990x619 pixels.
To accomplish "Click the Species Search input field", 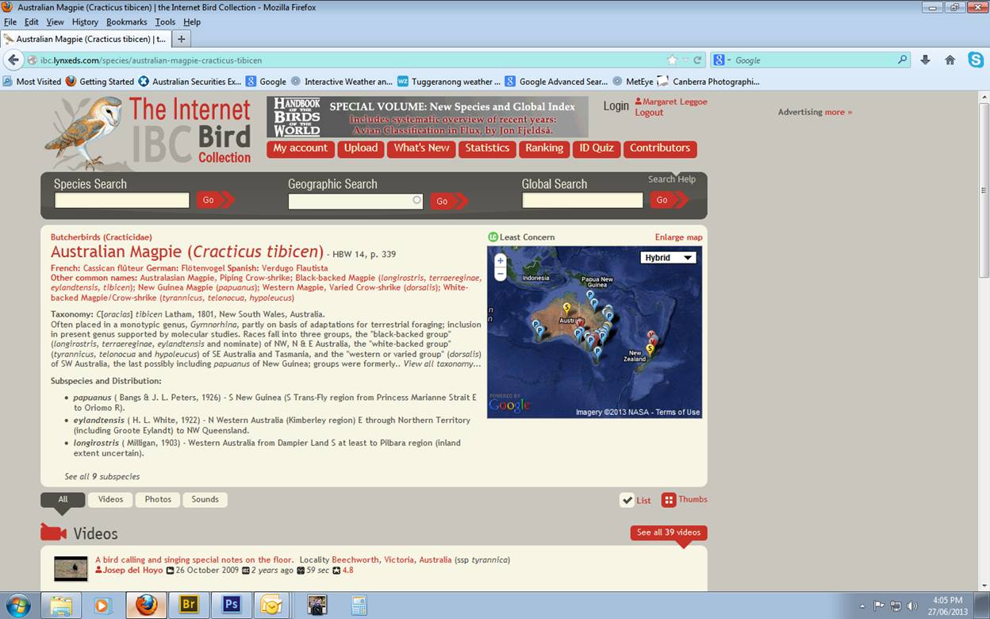I will click(121, 201).
